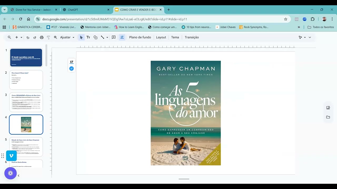Expand the pointer mode dropdown arrow
This screenshot has height=189, width=337.
pos(305,37)
